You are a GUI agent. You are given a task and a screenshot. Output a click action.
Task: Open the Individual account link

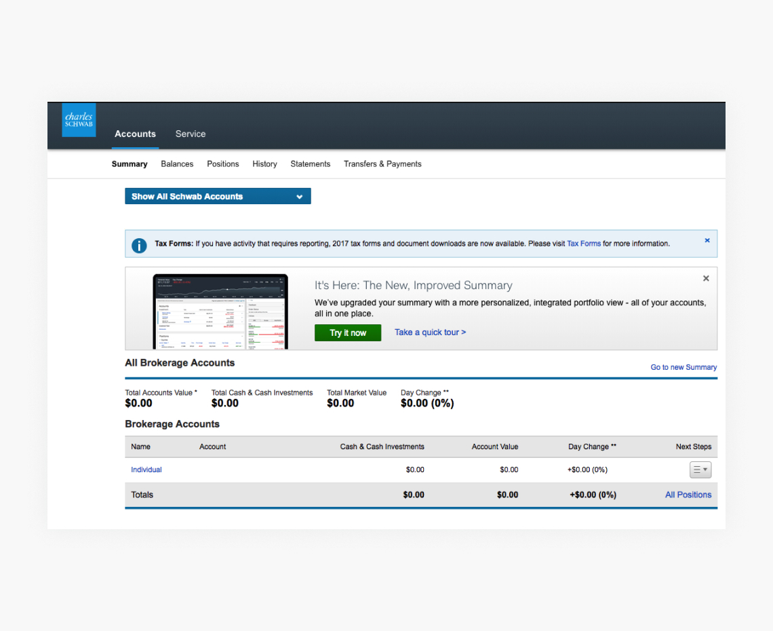[x=146, y=470]
